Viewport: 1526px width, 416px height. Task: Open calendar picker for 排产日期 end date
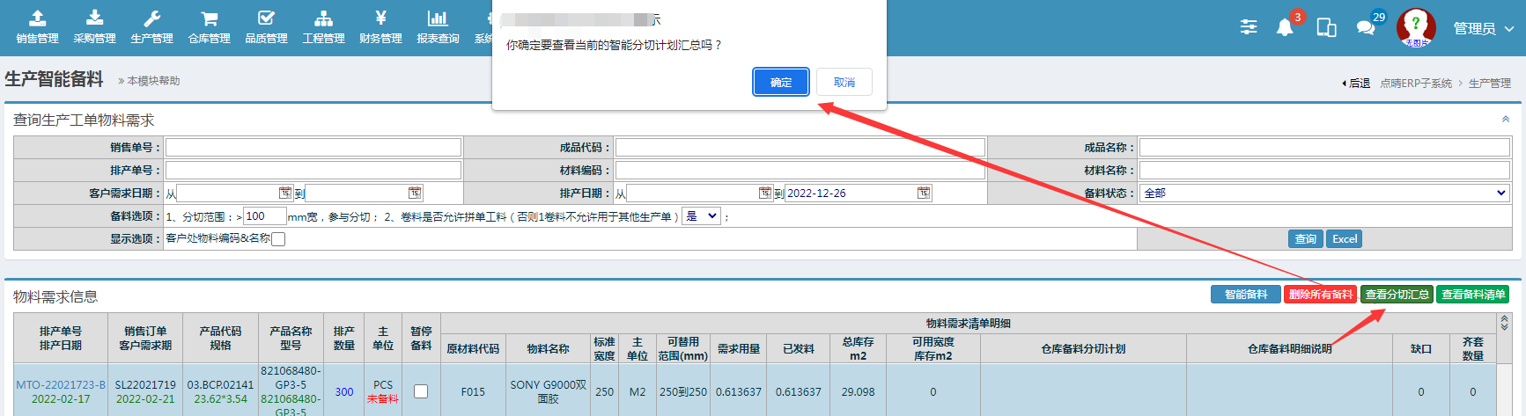923,193
